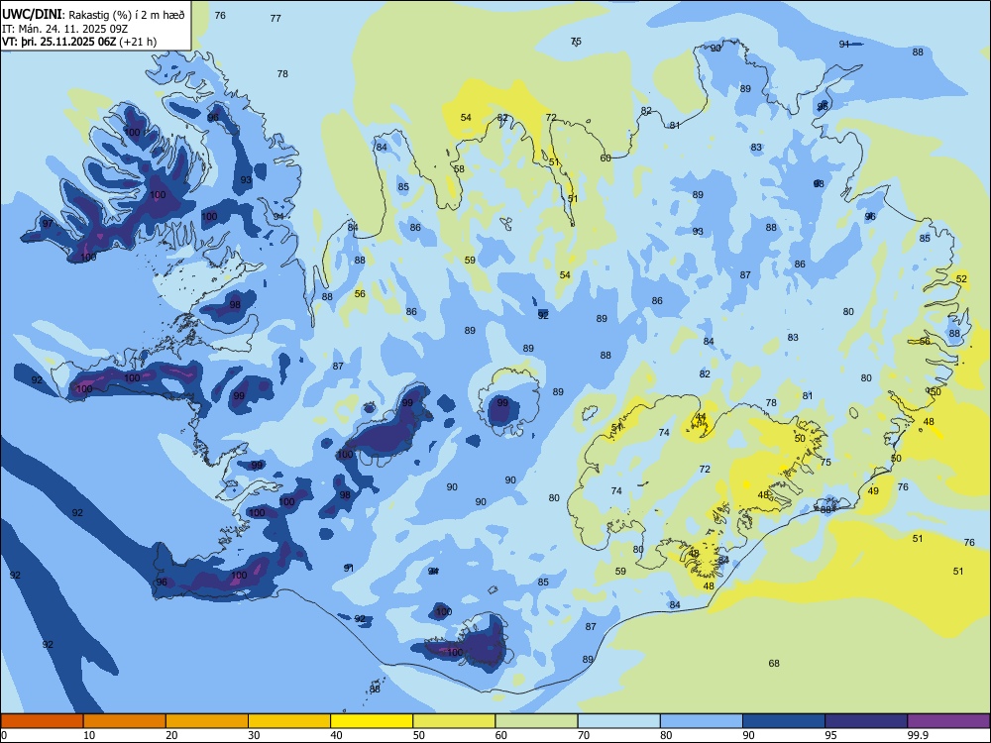Select the '97' value in the Westfjords
The width and height of the screenshot is (991, 743).
point(48,224)
